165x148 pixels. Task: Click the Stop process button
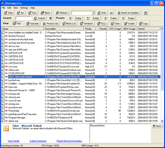click(x=8, y=13)
